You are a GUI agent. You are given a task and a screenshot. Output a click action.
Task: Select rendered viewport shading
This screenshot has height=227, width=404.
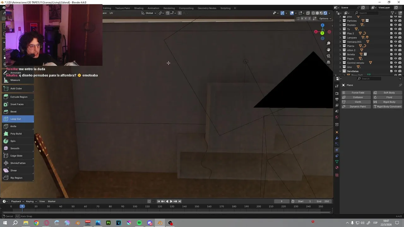click(x=325, y=13)
